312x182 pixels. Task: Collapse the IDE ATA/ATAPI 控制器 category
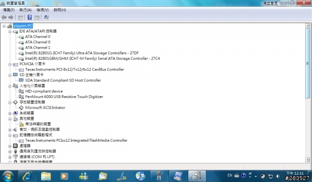point(10,32)
